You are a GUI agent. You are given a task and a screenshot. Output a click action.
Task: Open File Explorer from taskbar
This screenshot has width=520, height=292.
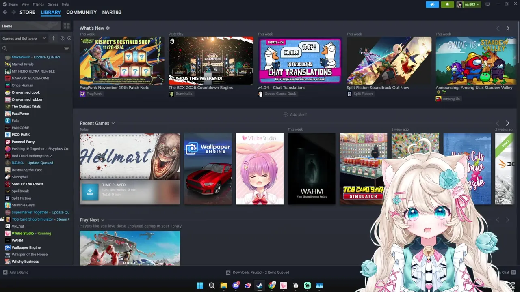click(x=224, y=286)
